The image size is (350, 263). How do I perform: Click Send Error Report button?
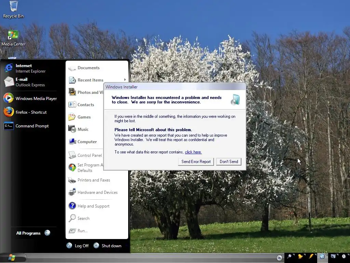click(x=196, y=162)
